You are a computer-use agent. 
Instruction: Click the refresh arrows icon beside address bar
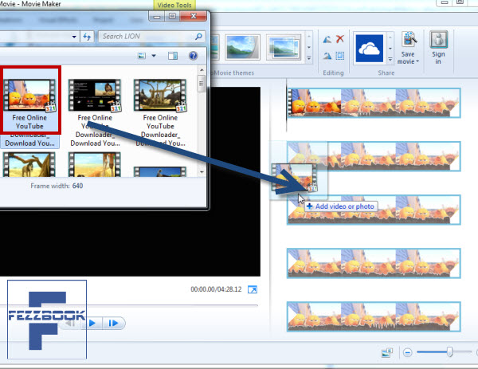click(x=87, y=37)
